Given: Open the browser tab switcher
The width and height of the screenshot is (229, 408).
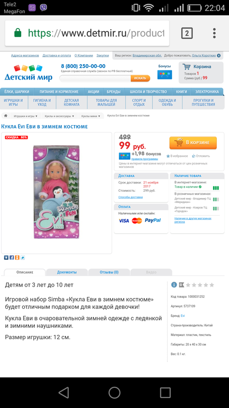Looking at the screenshot, I should coord(187,33).
